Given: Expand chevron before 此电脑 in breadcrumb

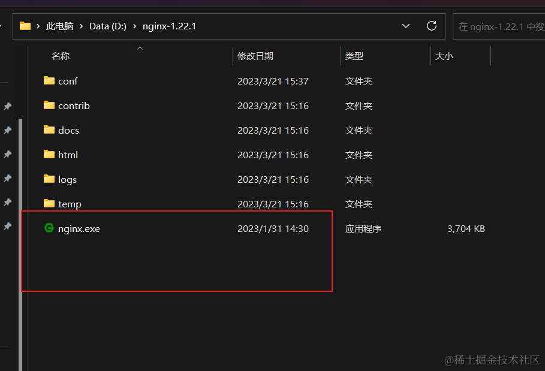Looking at the screenshot, I should point(38,26).
